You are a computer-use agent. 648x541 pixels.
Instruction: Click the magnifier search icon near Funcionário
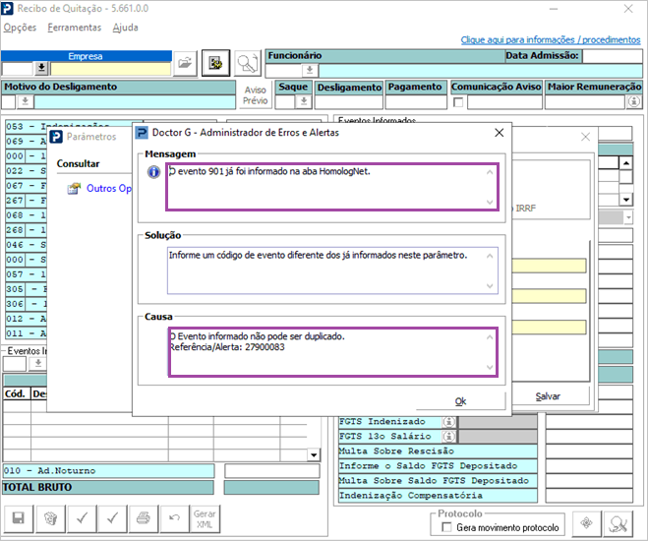click(247, 64)
